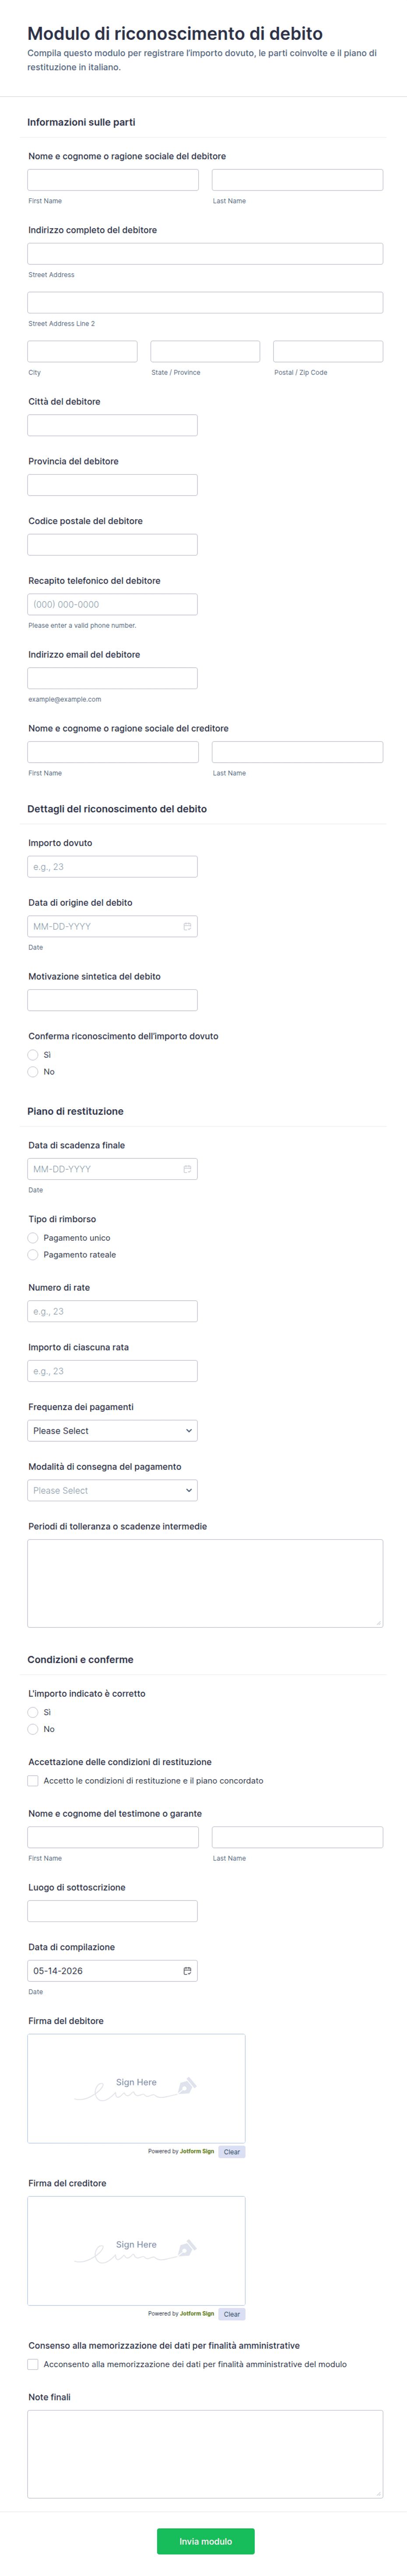
Task: Click the Sign Here area in Firma del creditore
Action: 136,2250
